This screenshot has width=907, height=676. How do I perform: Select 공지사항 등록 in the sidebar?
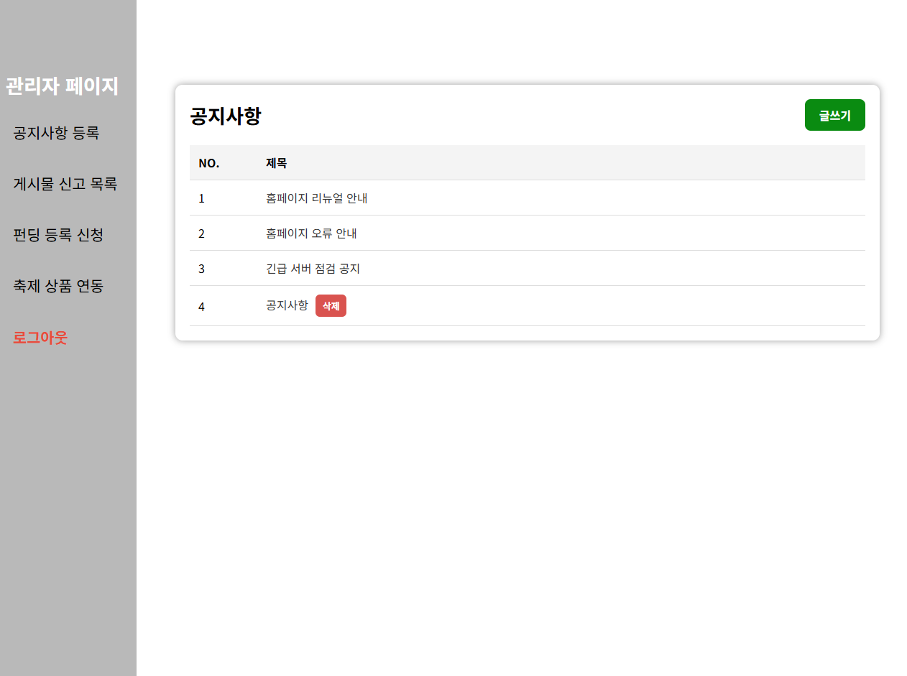pyautogui.click(x=55, y=133)
